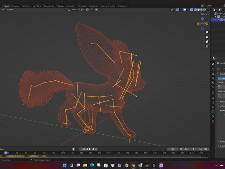The height and width of the screenshot is (169, 225).
Task: Open the viewport shading options dropdown
Action: point(208,10)
